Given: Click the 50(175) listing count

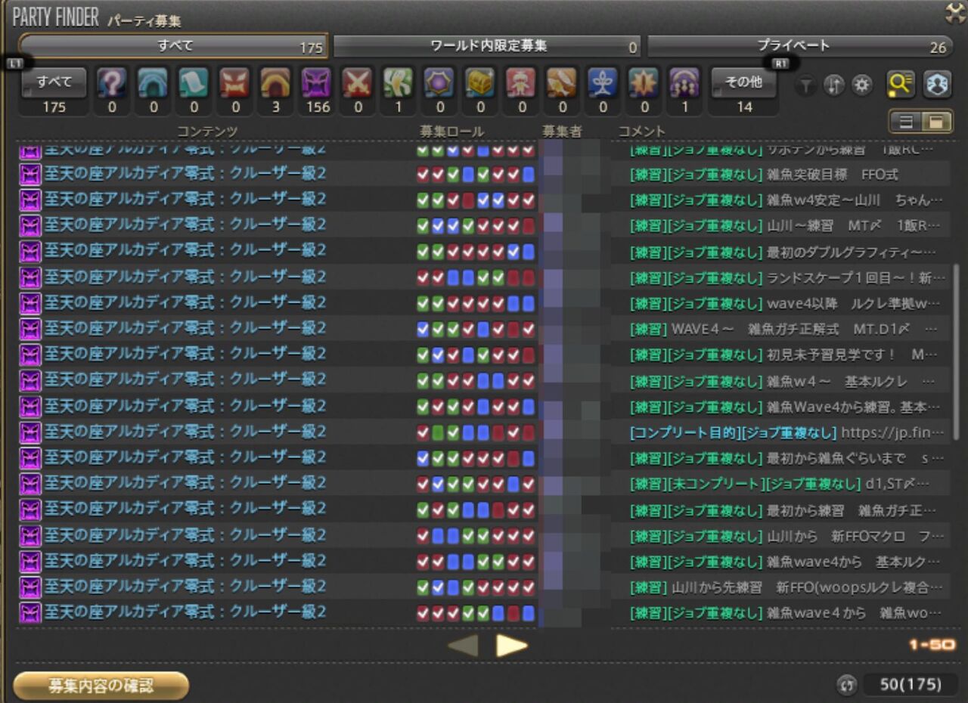Looking at the screenshot, I should click(911, 685).
